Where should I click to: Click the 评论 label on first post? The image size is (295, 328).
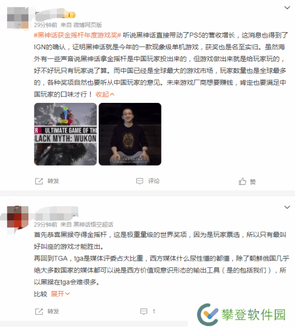point(154,181)
